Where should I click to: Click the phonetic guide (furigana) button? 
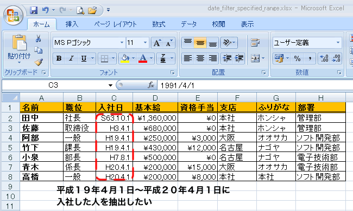click(163, 58)
